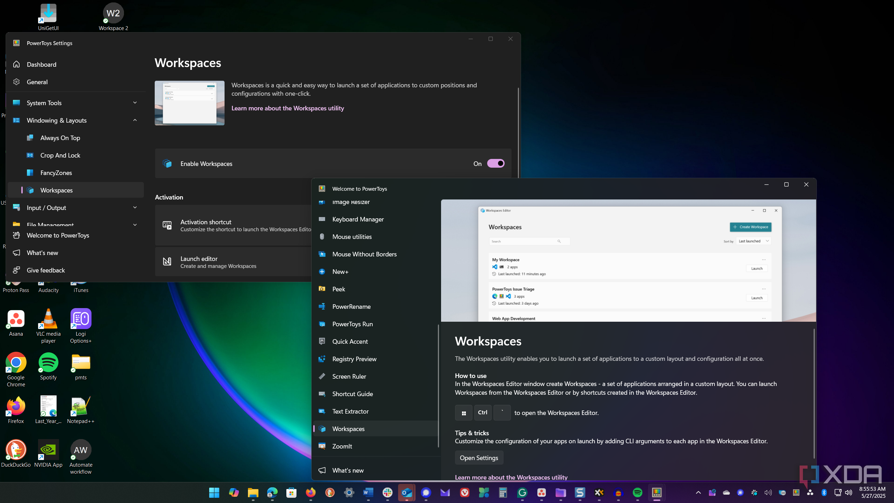Select Mouse Without Borders in Welcome list
894x503 pixels.
(x=375, y=254)
